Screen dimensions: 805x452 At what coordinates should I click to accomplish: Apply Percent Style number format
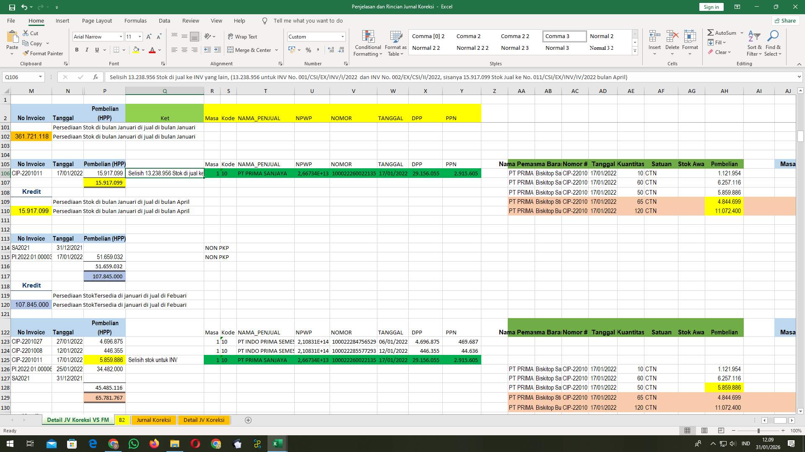(x=308, y=50)
